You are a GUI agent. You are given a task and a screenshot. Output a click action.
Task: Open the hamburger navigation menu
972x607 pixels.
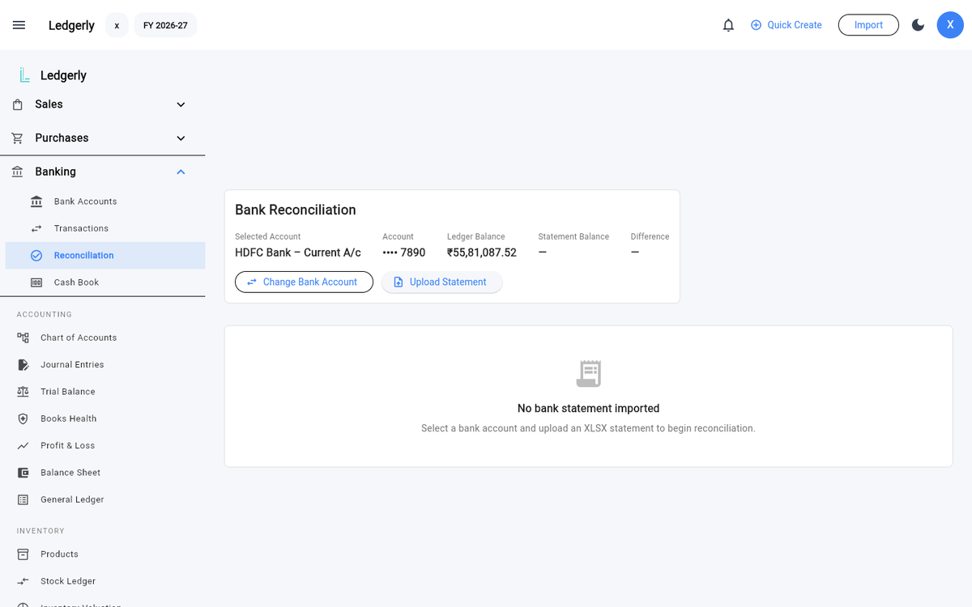coord(19,25)
